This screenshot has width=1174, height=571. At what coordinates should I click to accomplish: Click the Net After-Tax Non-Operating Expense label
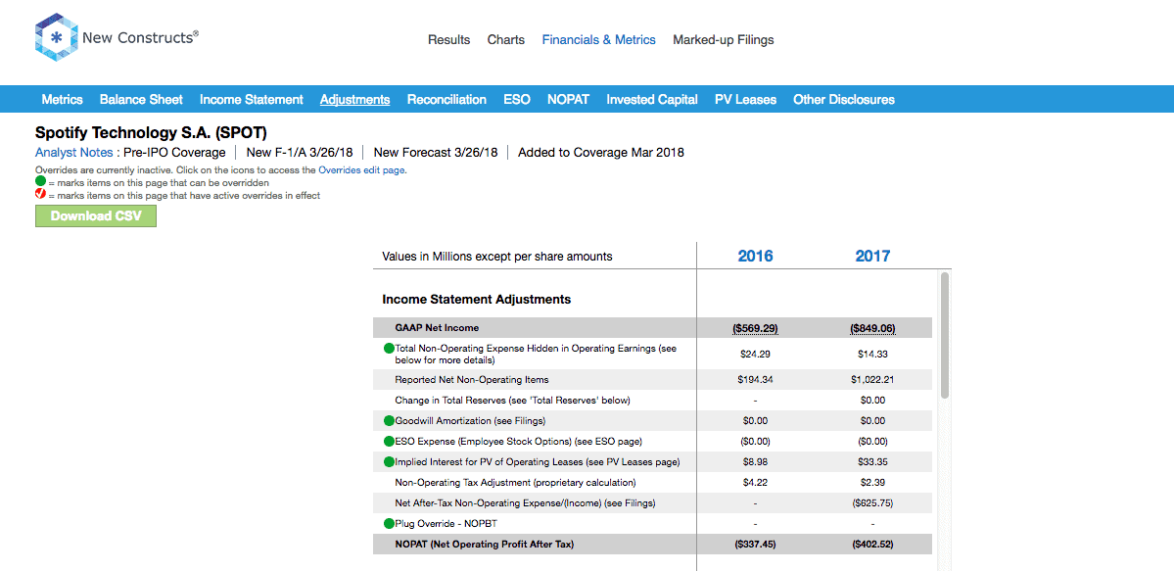[527, 502]
